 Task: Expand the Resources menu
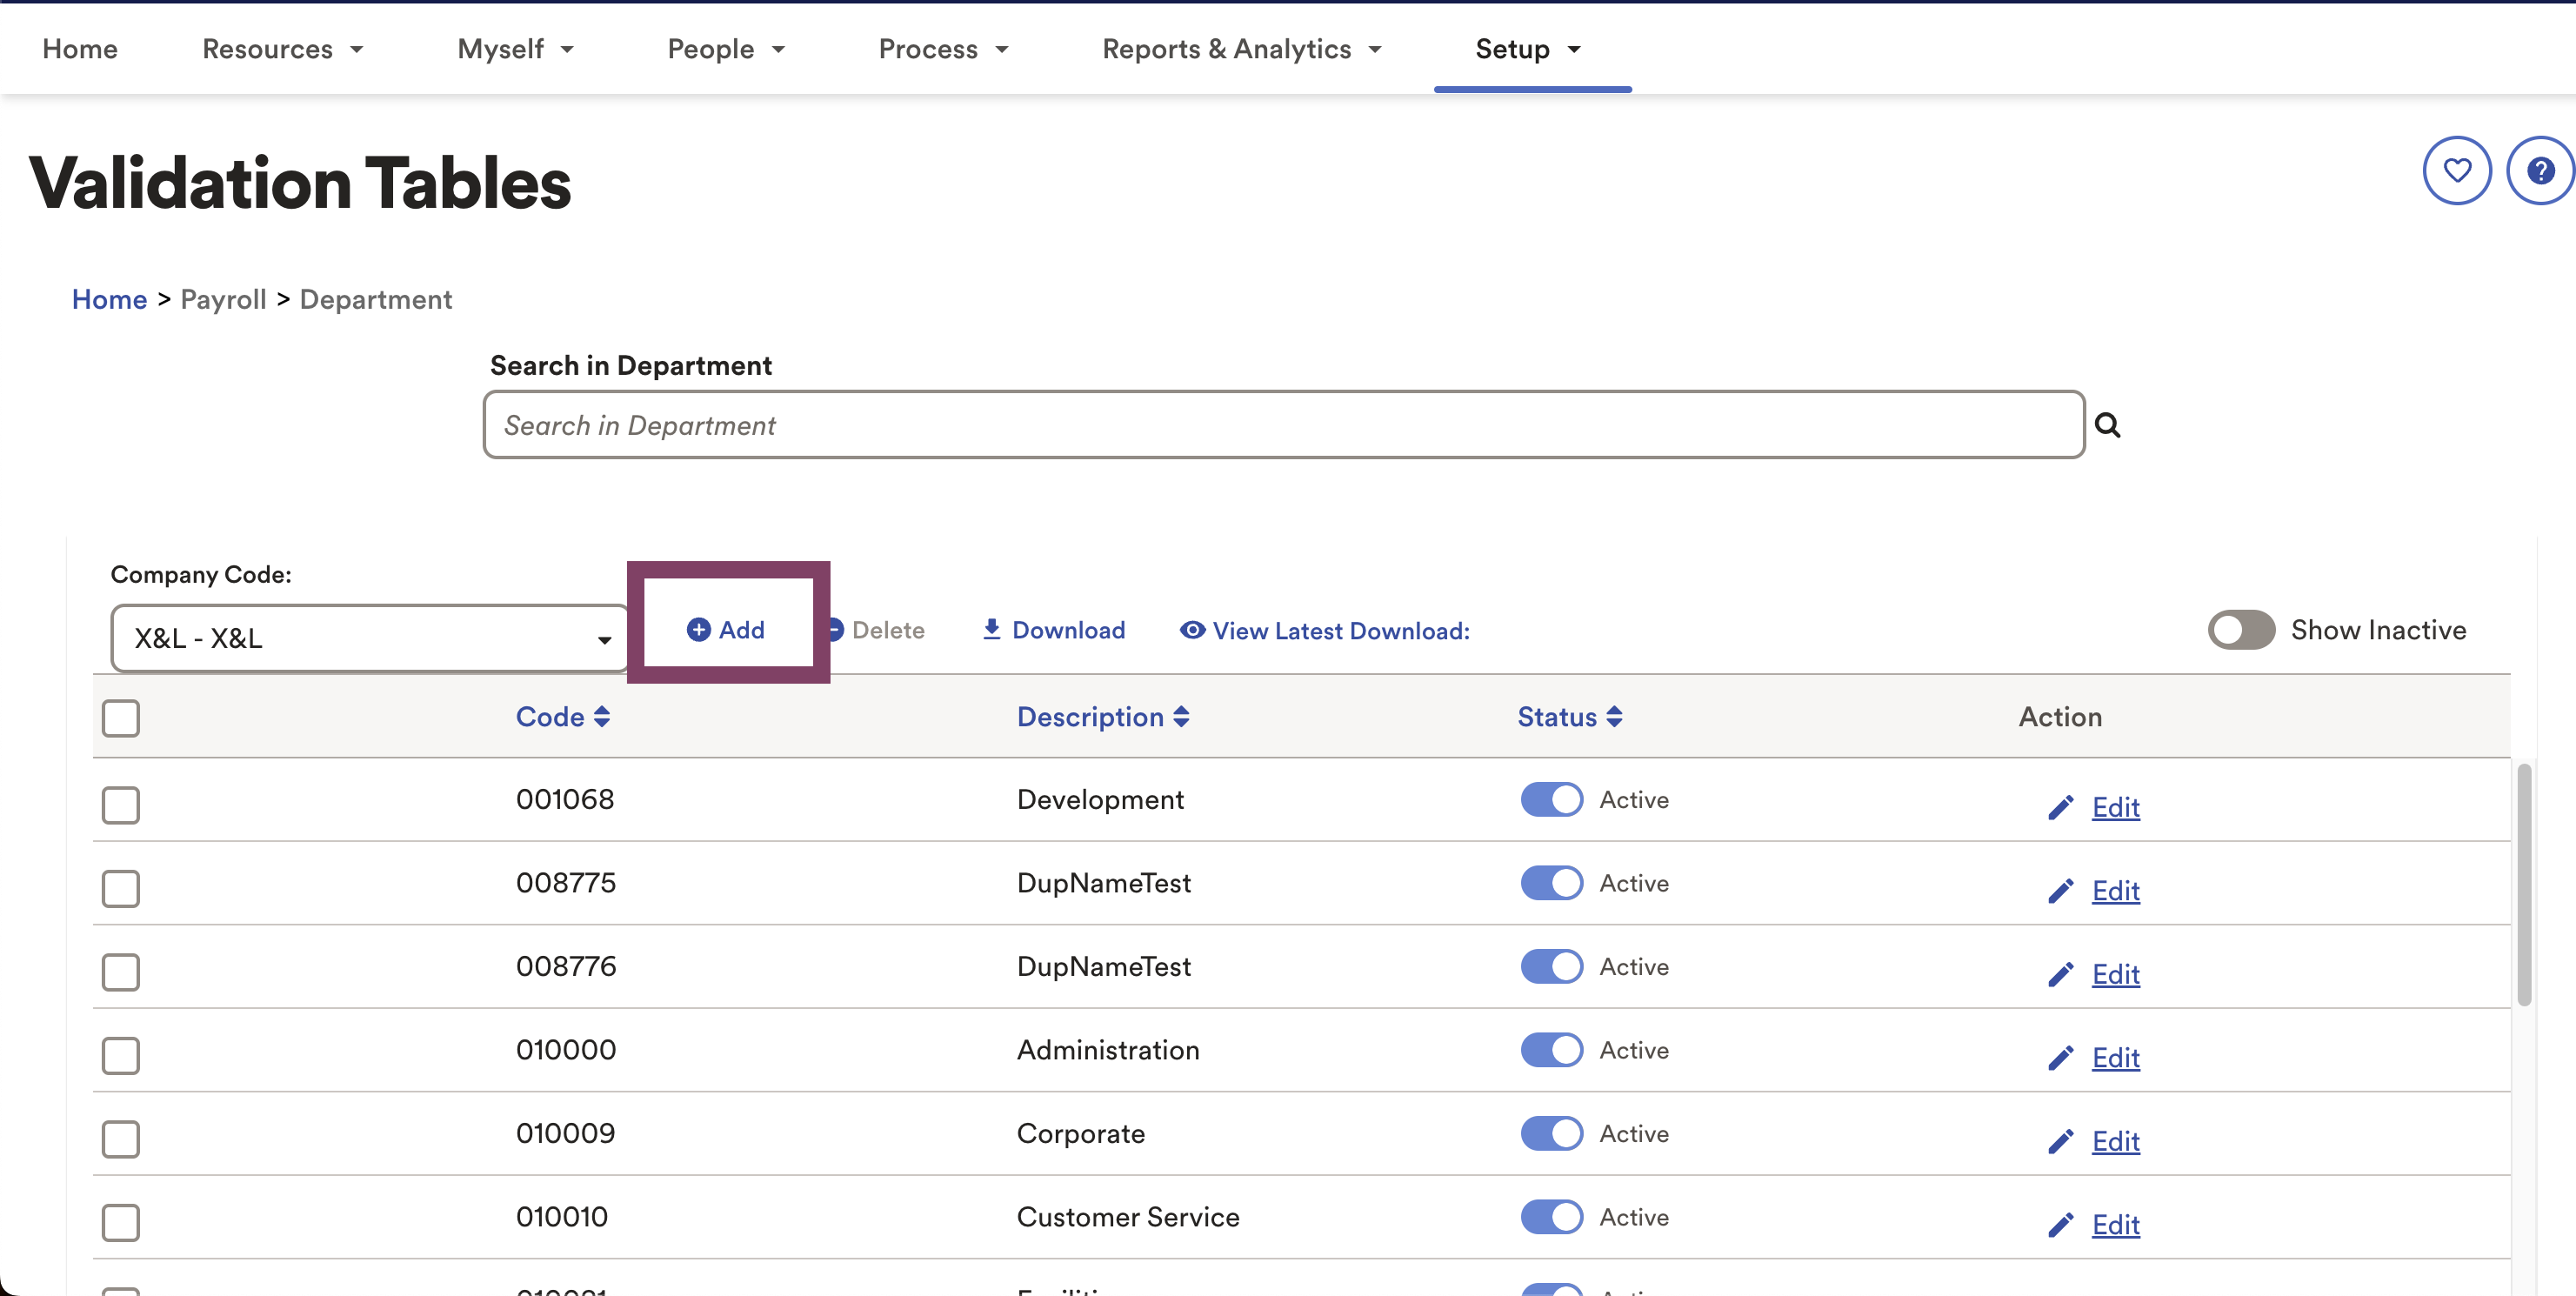point(283,49)
